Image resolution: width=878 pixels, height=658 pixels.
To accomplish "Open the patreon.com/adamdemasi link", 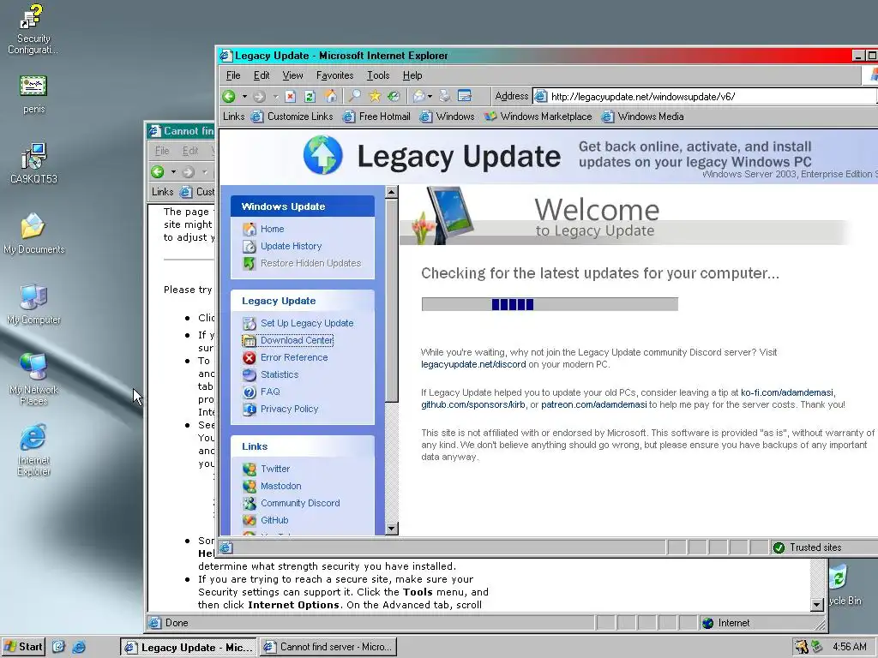I will [593, 404].
